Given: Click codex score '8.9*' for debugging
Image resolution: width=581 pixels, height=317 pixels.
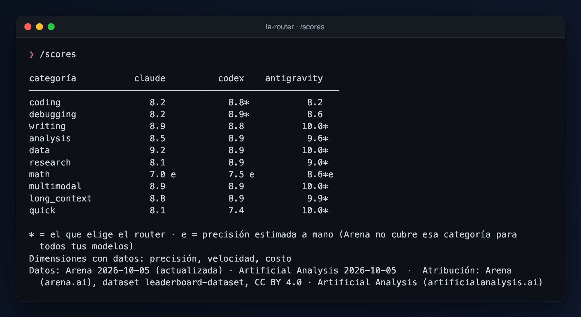Looking at the screenshot, I should pyautogui.click(x=239, y=114).
